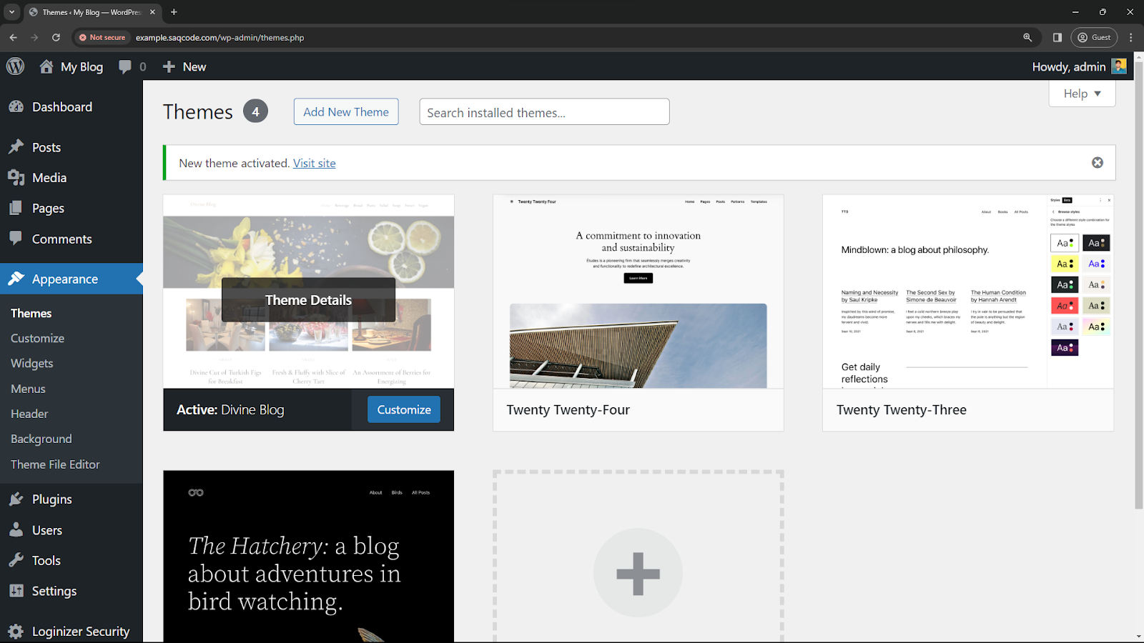Toggle the browser side panel icon
The height and width of the screenshot is (643, 1144).
[1057, 37]
